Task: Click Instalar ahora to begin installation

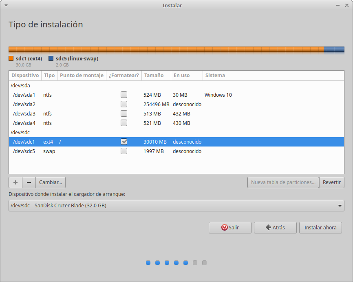Action: click(320, 227)
